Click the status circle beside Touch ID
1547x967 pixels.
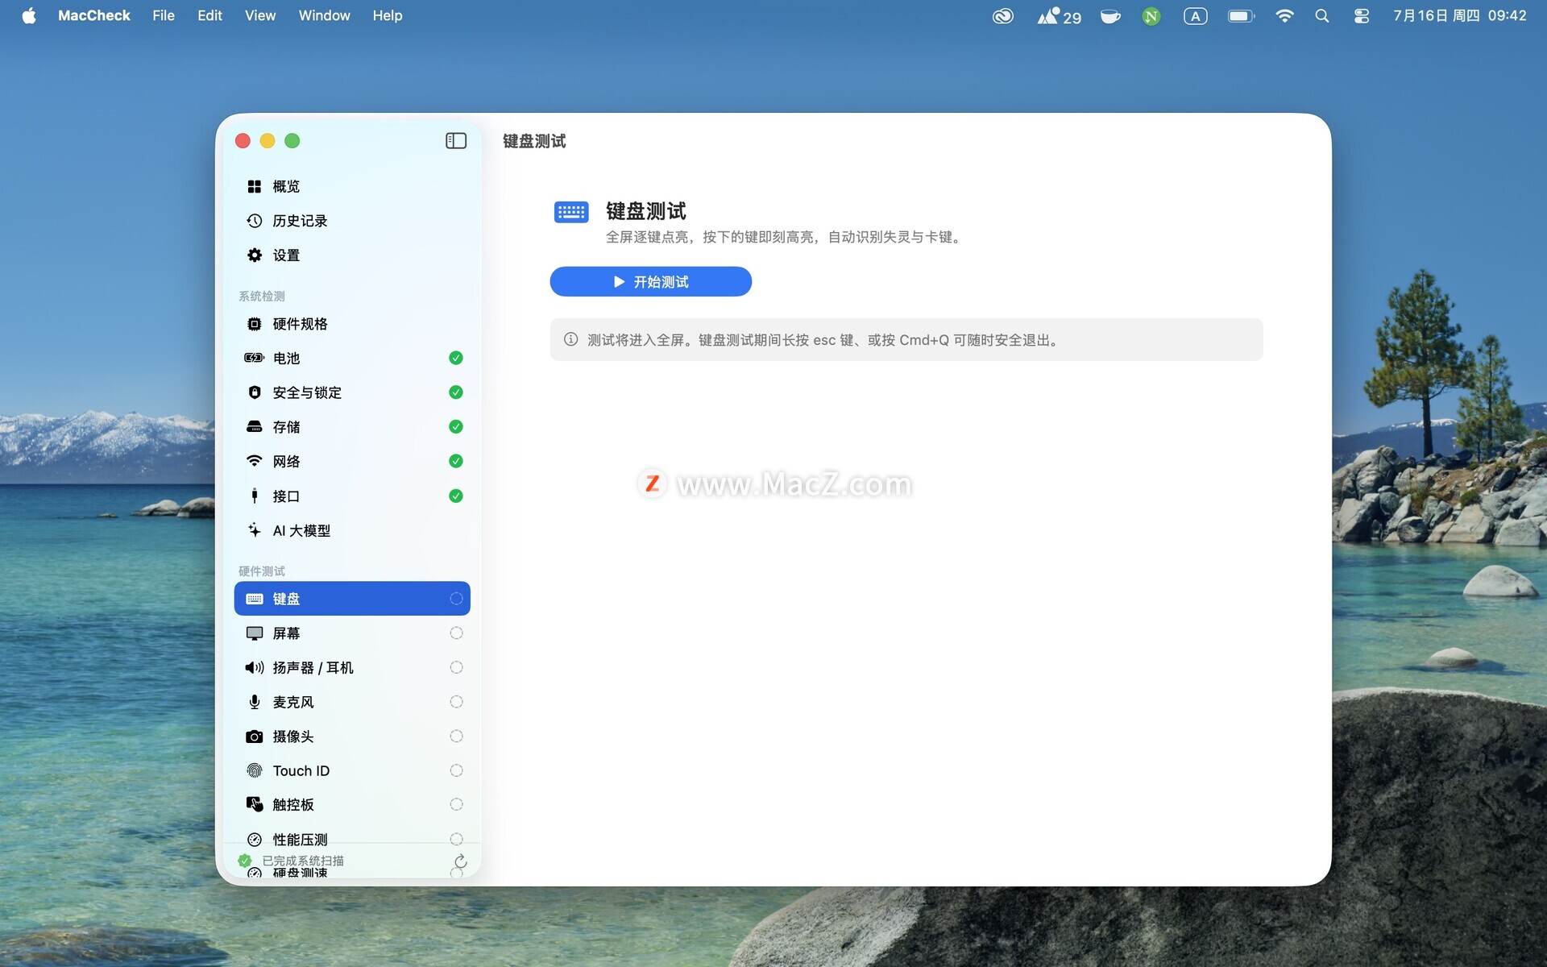[456, 770]
